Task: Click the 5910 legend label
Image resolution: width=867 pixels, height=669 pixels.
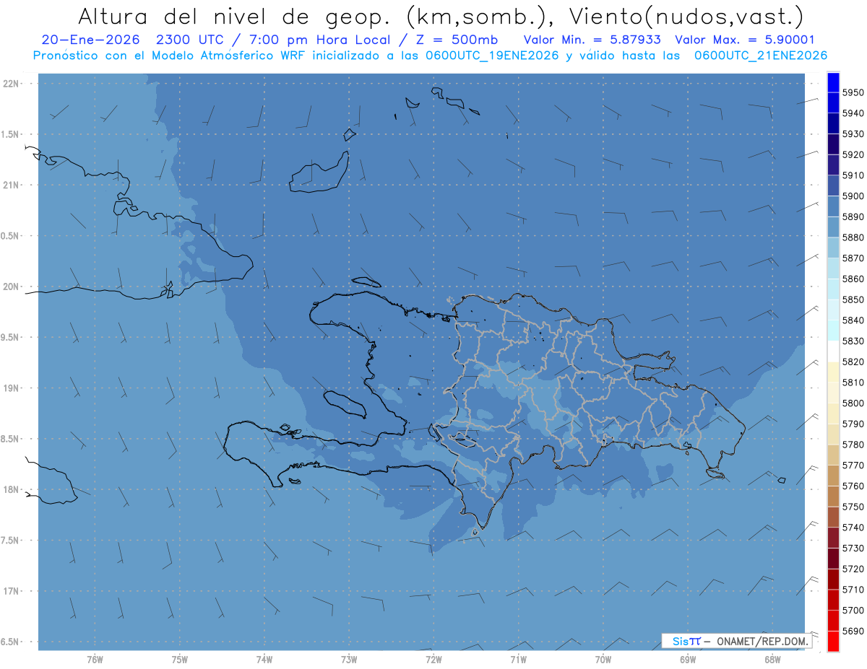Action: [853, 175]
